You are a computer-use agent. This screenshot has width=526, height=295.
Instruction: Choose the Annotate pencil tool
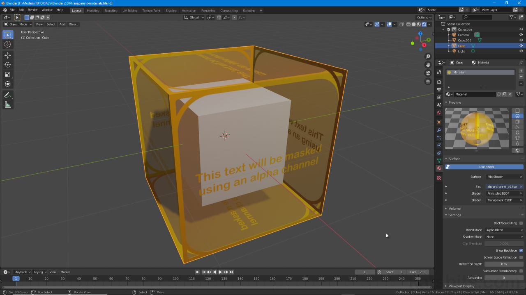tap(7, 95)
